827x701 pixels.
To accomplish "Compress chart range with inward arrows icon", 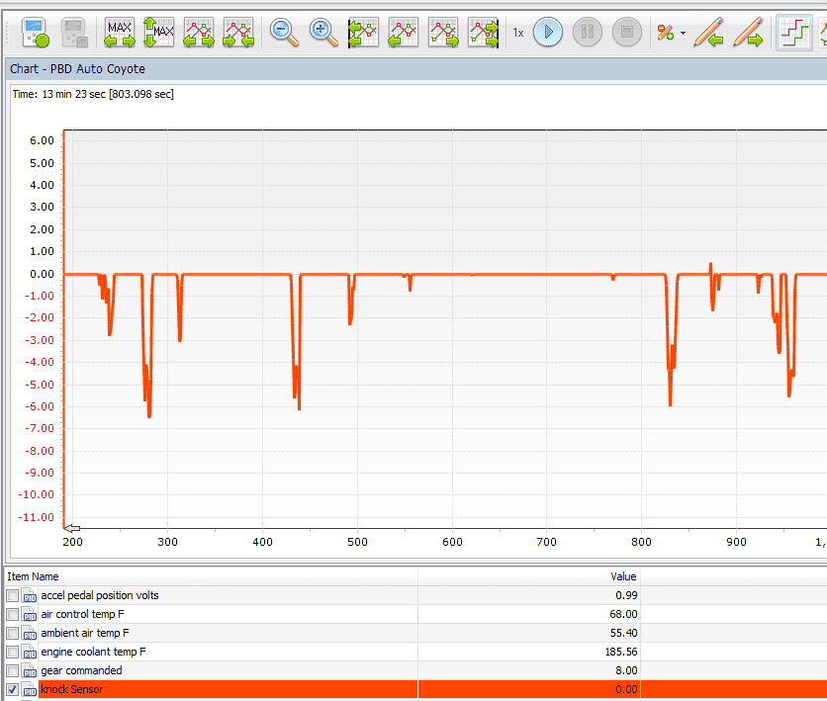I will [x=238, y=33].
